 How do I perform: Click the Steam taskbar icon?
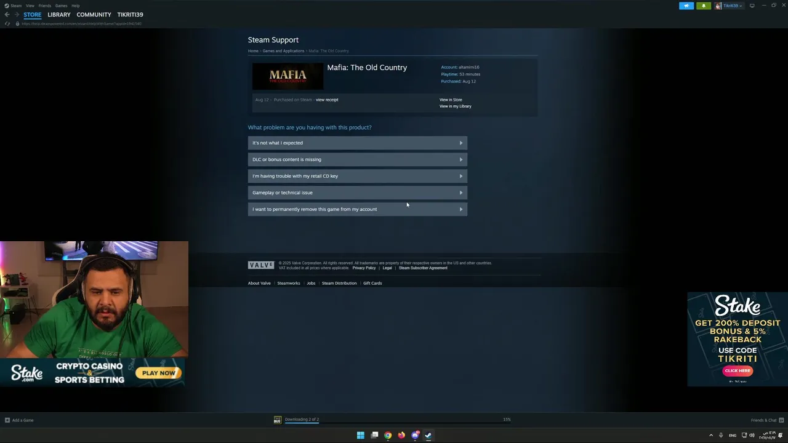click(x=428, y=435)
